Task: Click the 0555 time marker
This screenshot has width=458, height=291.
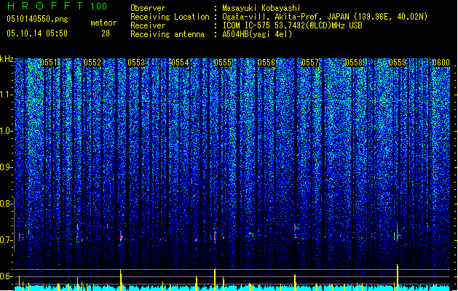Action: pyautogui.click(x=223, y=63)
